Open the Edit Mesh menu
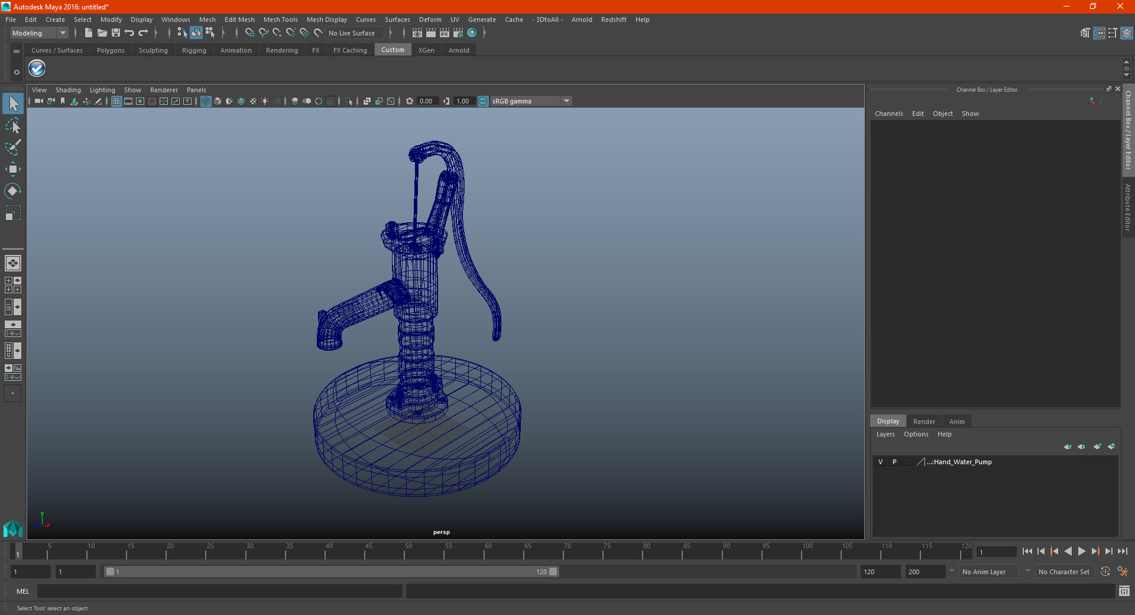This screenshot has height=615, width=1135. pos(239,20)
